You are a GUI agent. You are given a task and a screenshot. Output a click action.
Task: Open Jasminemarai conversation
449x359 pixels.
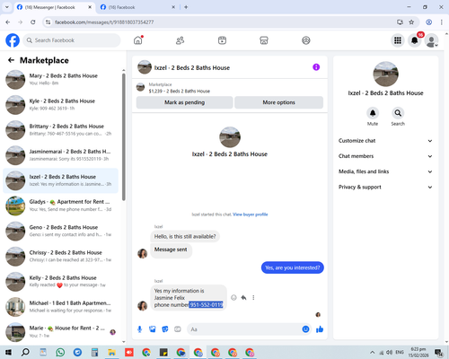61,155
